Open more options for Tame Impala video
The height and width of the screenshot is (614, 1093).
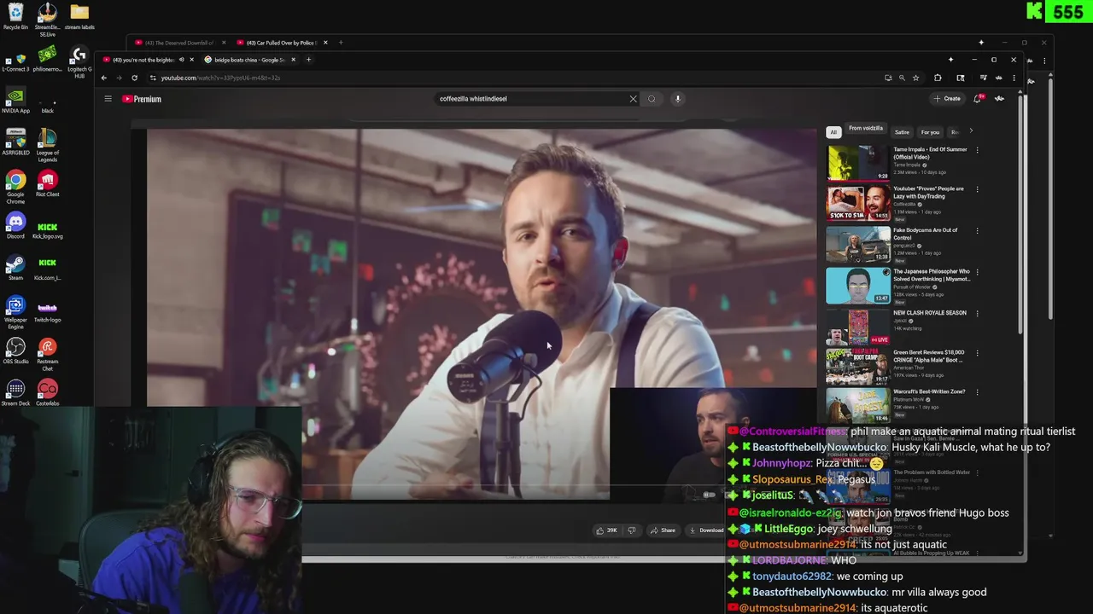point(977,150)
